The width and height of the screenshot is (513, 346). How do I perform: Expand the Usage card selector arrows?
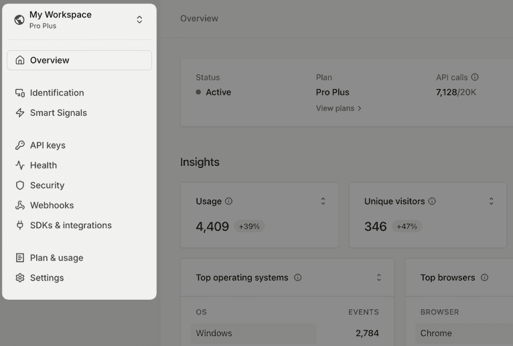(x=323, y=201)
